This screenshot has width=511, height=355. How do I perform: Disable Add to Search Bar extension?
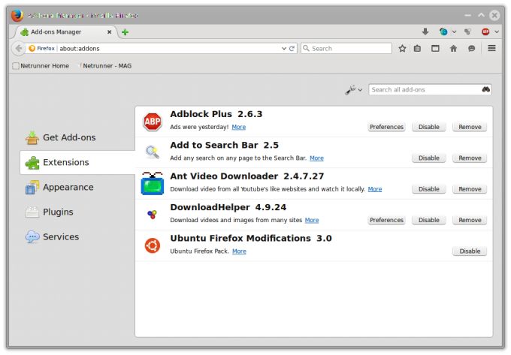click(x=429, y=158)
